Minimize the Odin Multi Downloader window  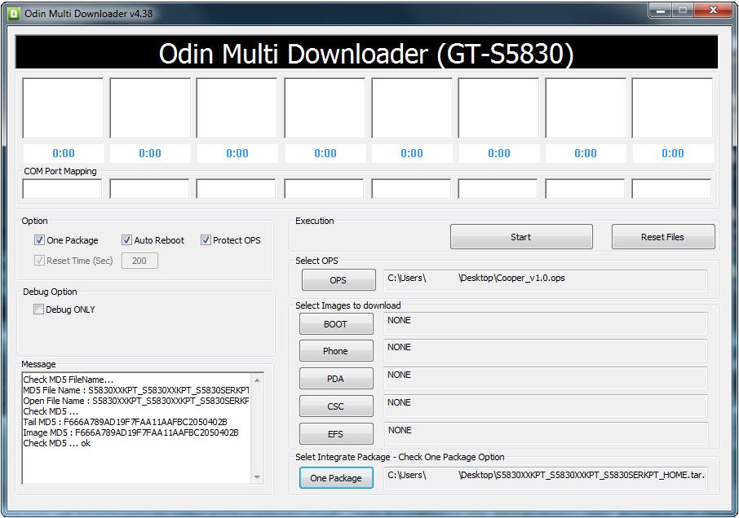pos(661,11)
